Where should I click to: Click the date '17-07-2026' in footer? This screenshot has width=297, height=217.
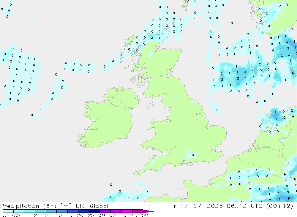(202, 206)
